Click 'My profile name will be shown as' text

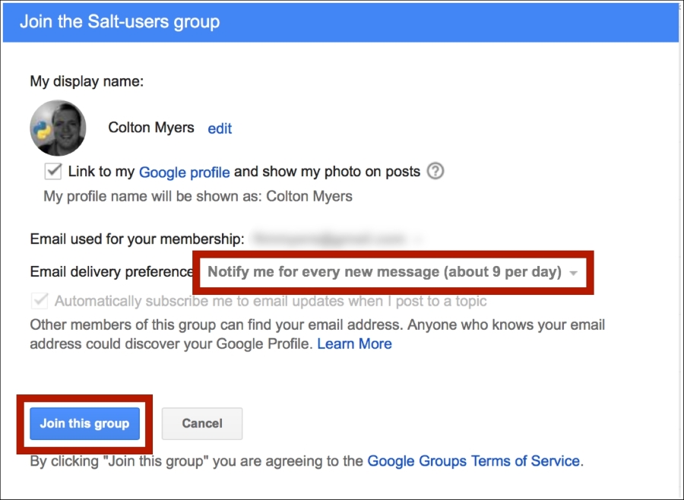coord(198,196)
